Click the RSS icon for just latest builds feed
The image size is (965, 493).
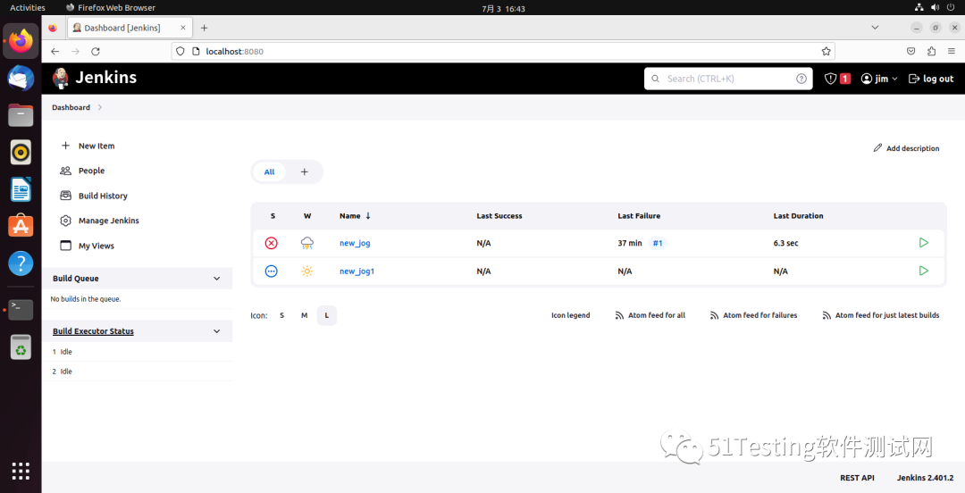[827, 315]
